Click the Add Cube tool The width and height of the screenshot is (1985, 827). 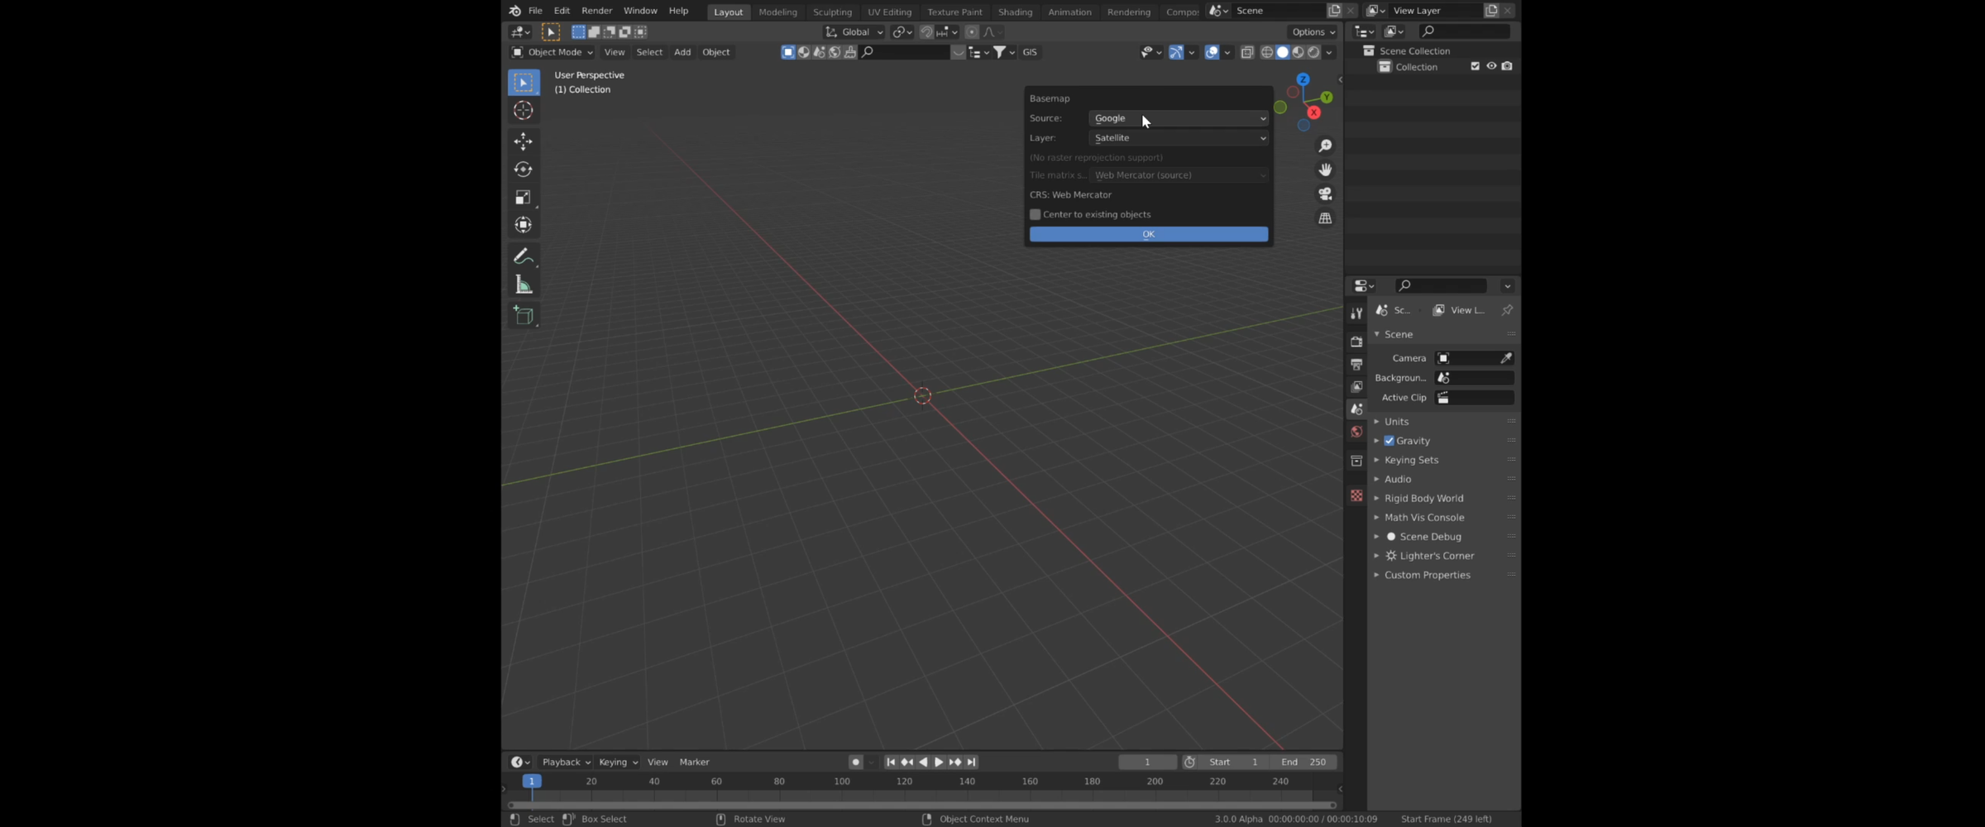[x=523, y=315]
